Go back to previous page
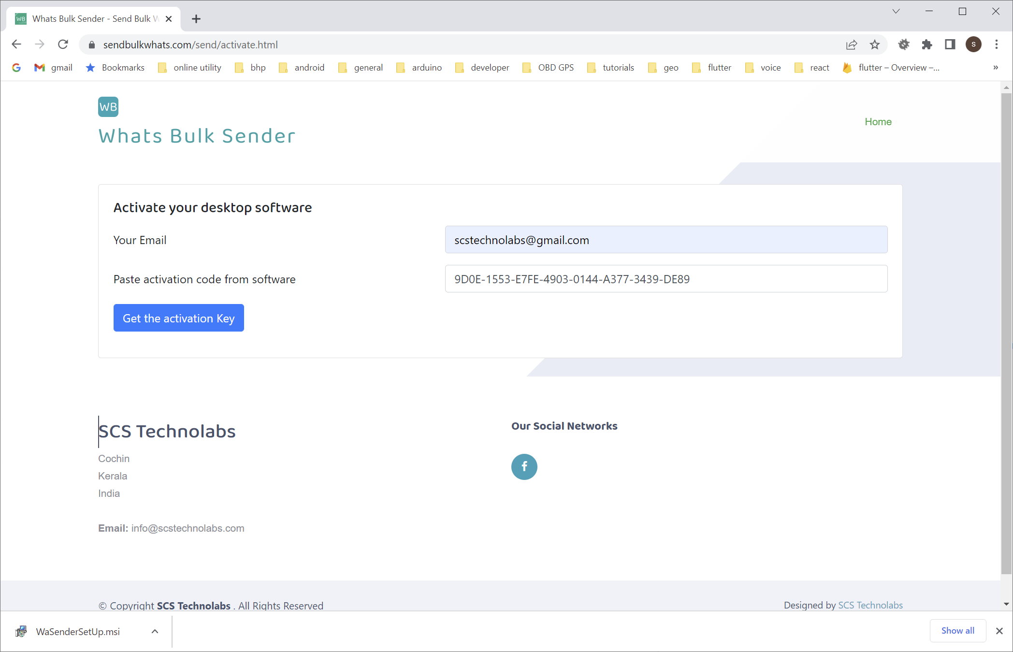This screenshot has height=652, width=1013. point(16,44)
